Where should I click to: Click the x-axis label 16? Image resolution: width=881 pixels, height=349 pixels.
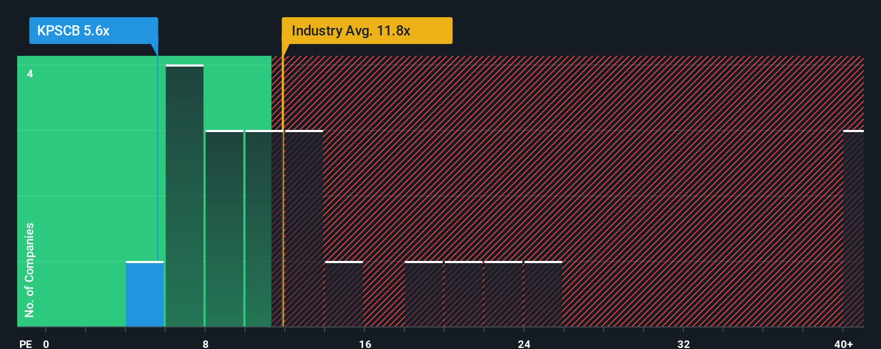pos(365,344)
